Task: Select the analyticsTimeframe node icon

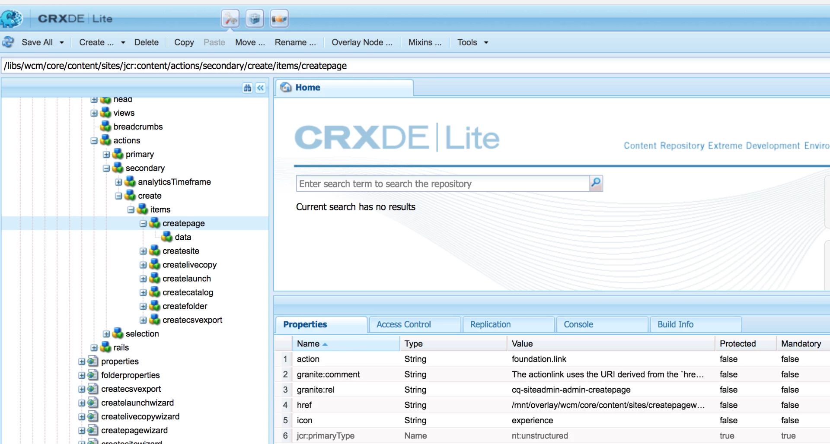Action: click(x=130, y=182)
